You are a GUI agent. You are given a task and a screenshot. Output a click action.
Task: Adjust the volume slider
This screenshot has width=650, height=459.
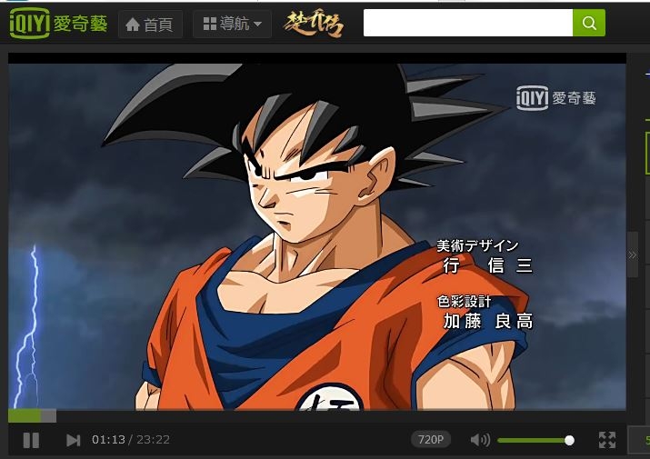(535, 440)
